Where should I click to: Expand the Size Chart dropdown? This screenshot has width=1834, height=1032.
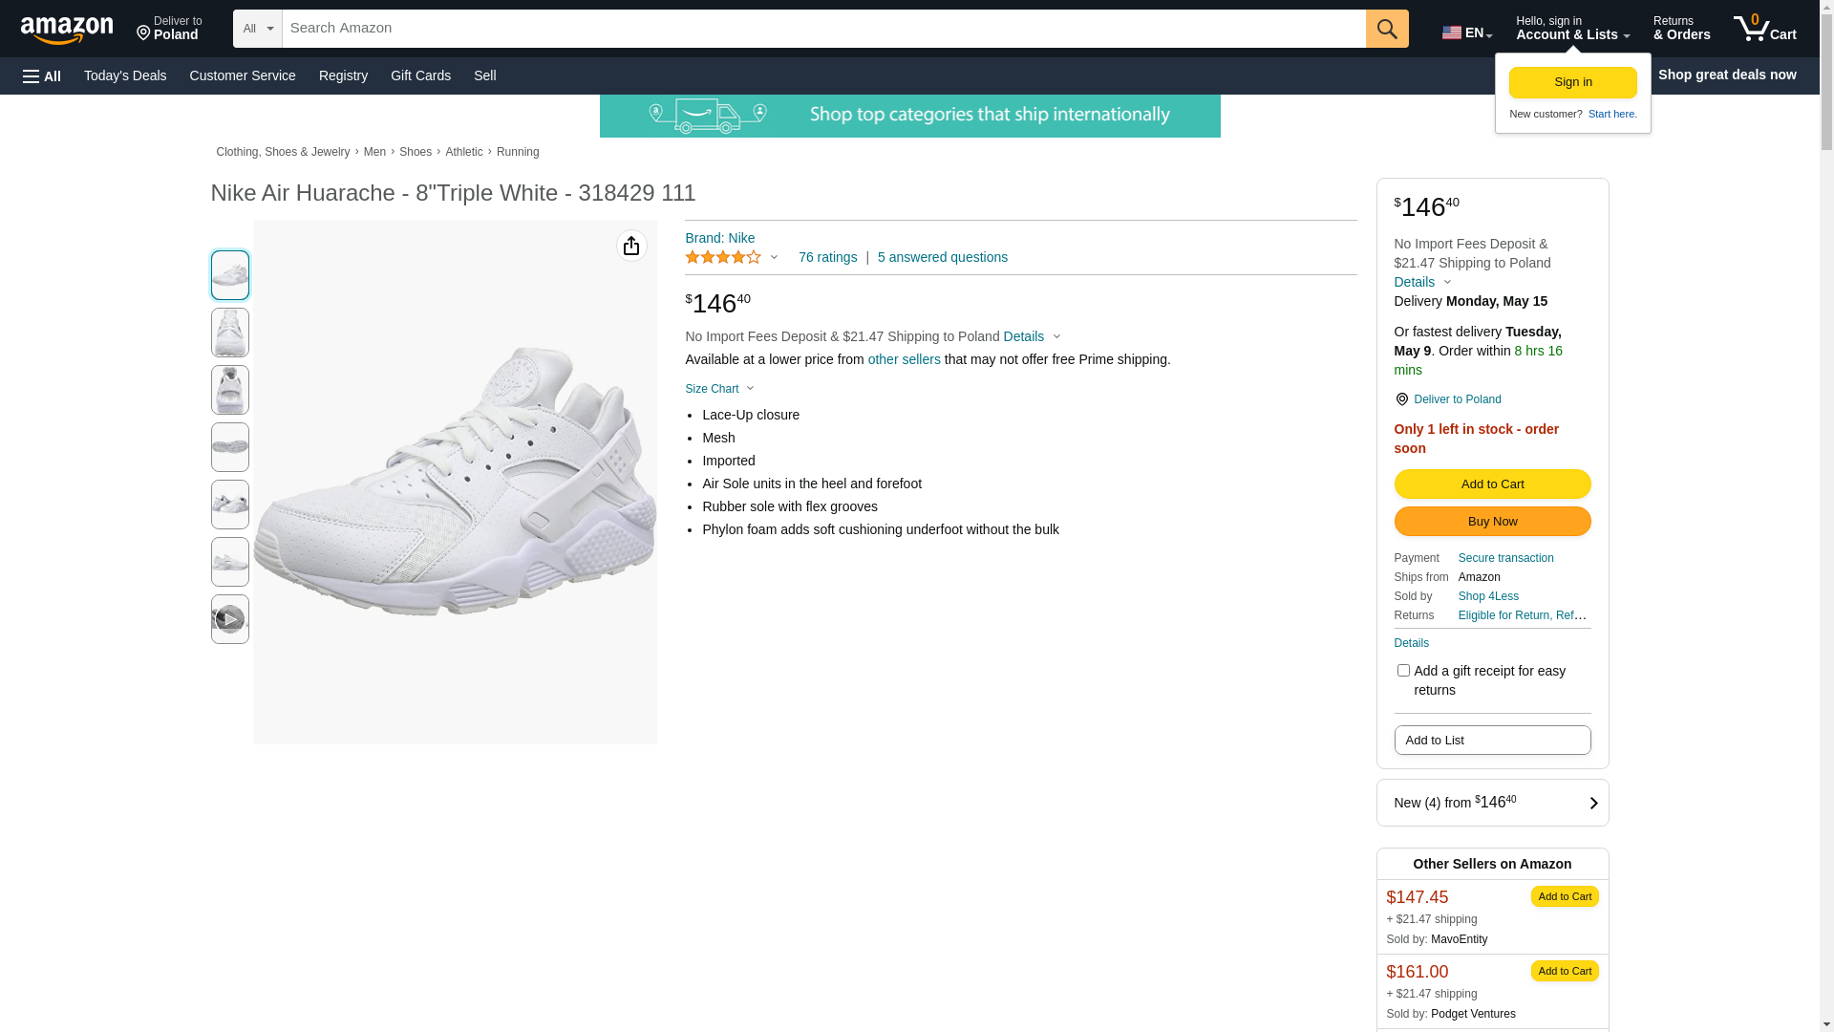click(719, 389)
